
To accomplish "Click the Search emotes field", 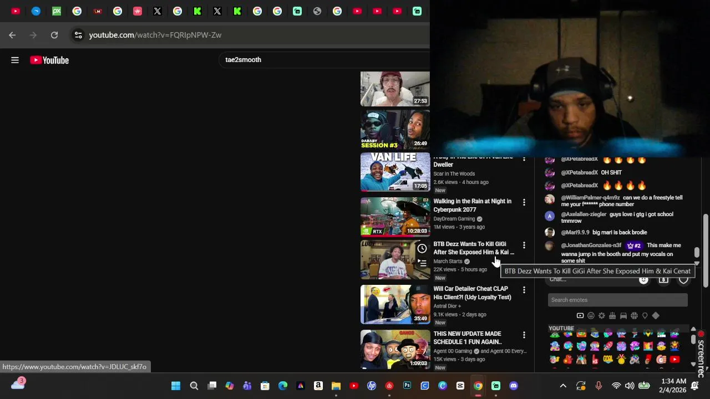I will click(x=618, y=300).
